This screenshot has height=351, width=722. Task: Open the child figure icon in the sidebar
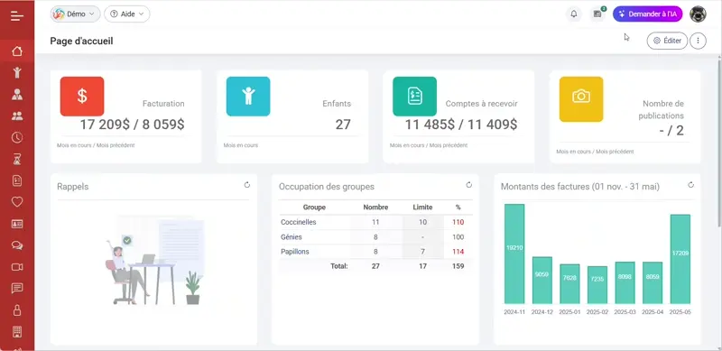click(17, 72)
